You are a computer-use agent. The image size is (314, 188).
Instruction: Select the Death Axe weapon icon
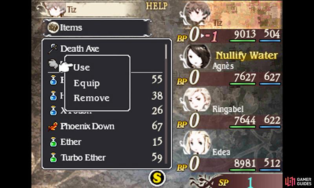53,49
